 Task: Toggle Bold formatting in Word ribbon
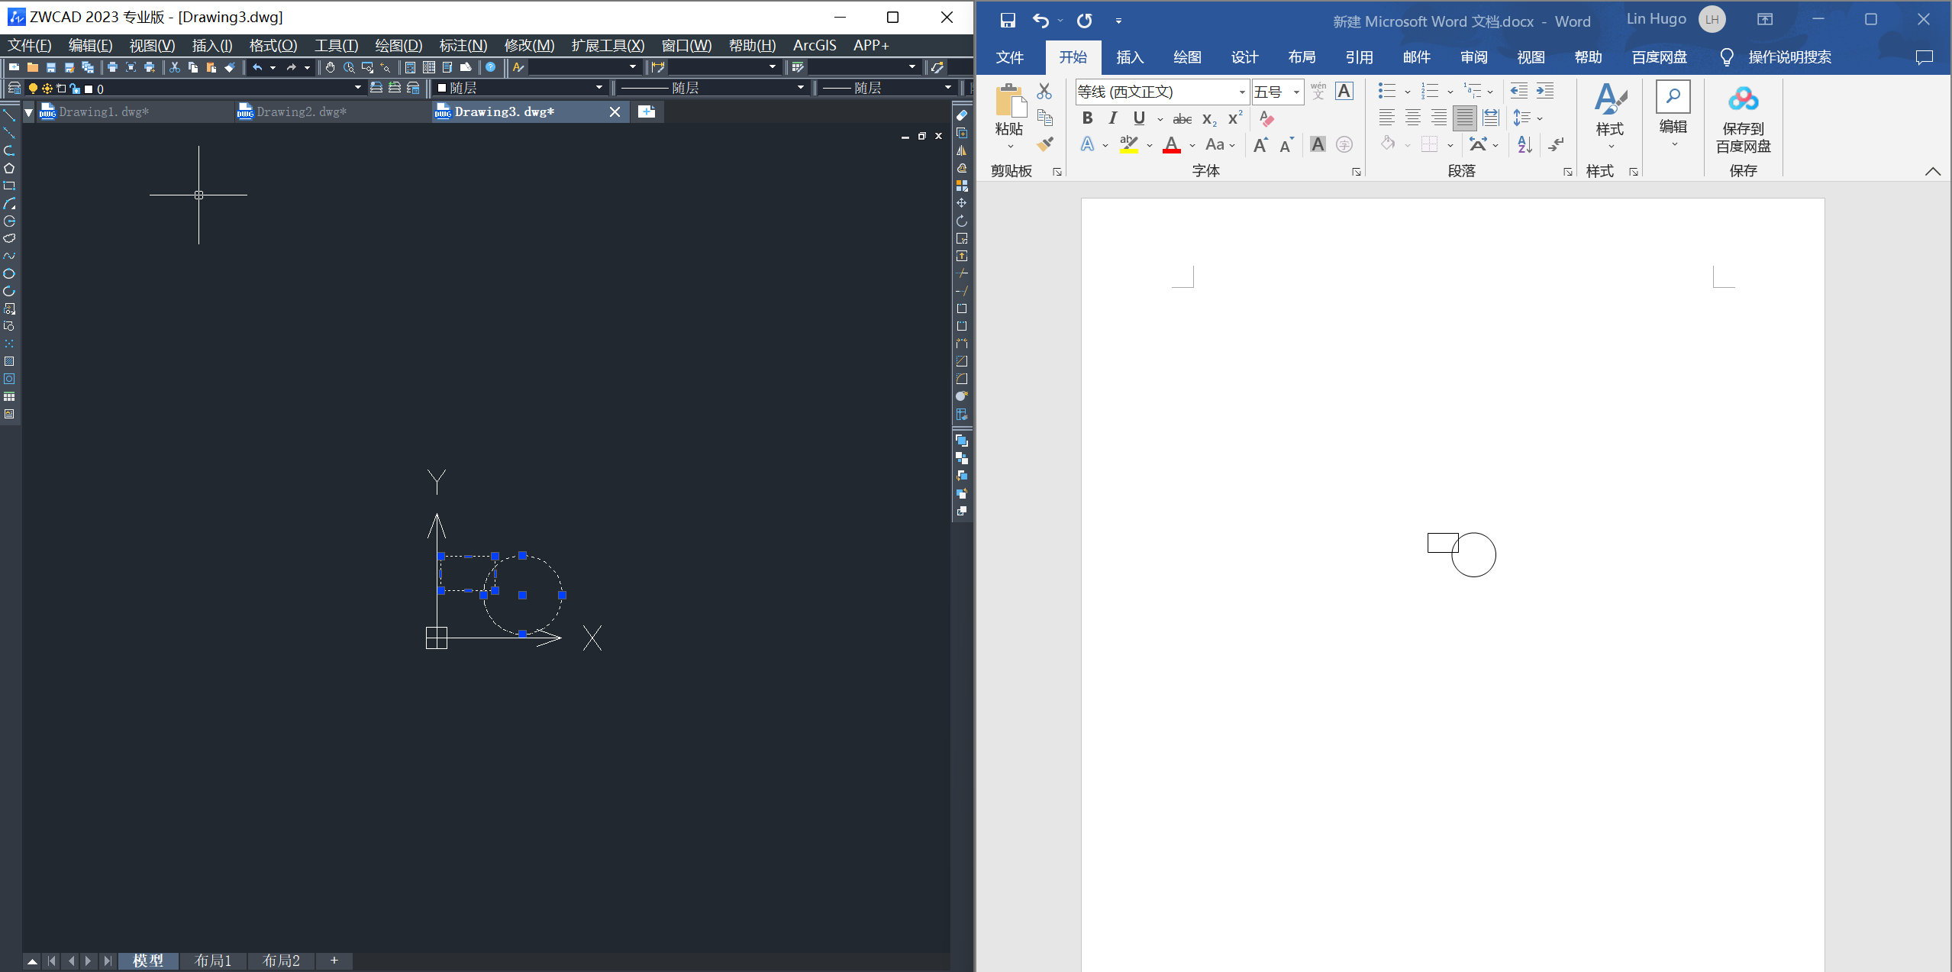coord(1088,118)
